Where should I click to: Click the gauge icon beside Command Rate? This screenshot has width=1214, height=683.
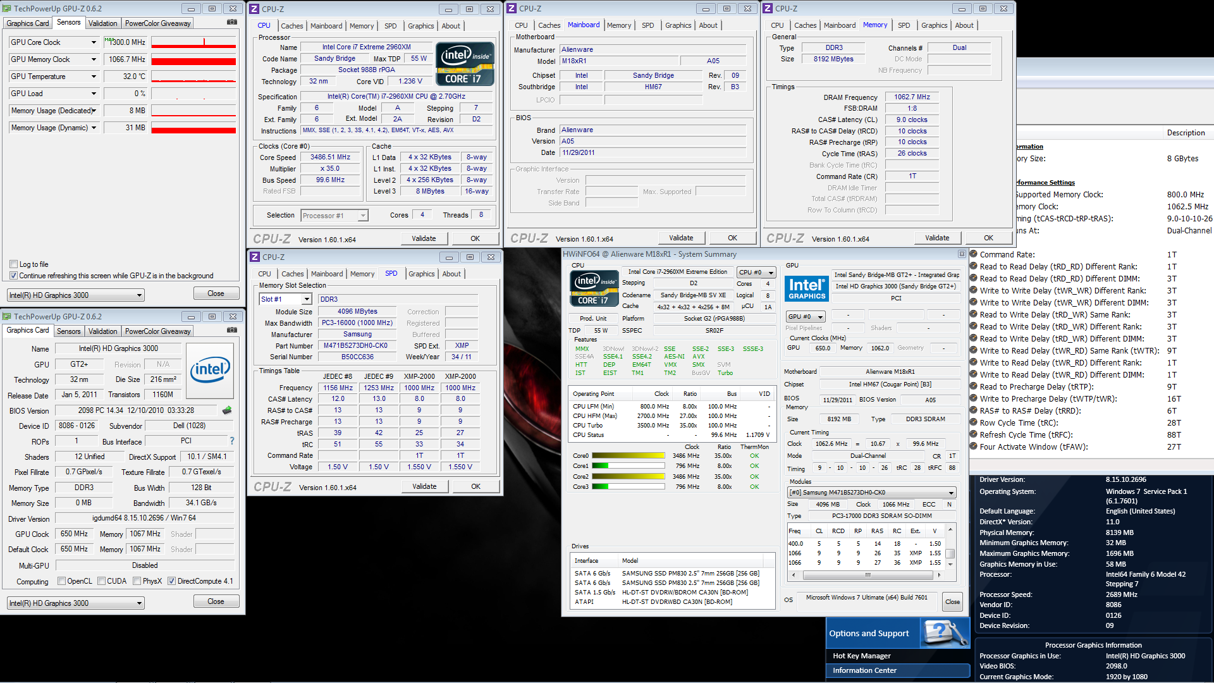pyautogui.click(x=974, y=254)
